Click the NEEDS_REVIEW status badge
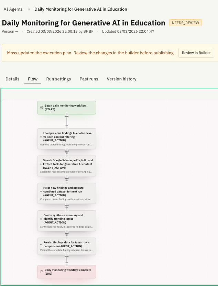This screenshot has width=218, height=286. click(x=185, y=23)
